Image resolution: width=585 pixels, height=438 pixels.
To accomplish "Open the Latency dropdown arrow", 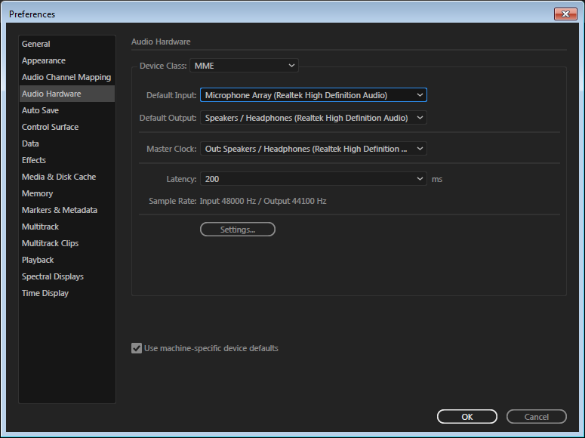I will 420,179.
